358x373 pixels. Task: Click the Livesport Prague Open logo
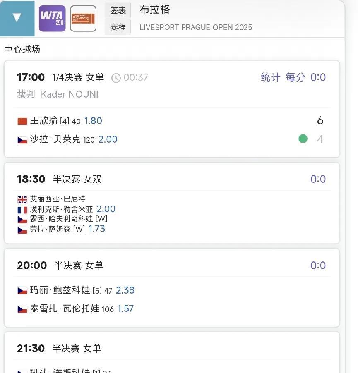(x=83, y=19)
